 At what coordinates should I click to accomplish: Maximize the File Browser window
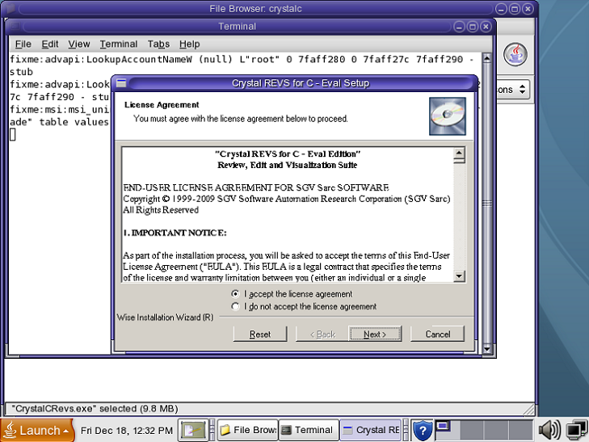(x=515, y=9)
